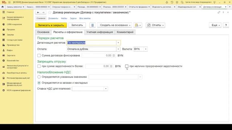Click Записать button
Screen dimensions: 232x130
click(77, 25)
